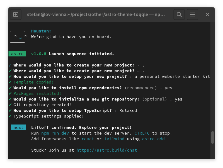Screen dimensions: 223x168
Task: Click the checkmark beside Git repository created
Action: 10,105
